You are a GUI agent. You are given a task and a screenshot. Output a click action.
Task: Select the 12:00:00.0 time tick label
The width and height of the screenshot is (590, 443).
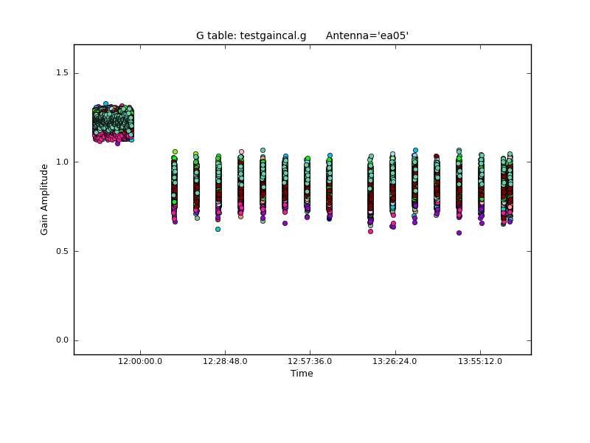pos(140,361)
